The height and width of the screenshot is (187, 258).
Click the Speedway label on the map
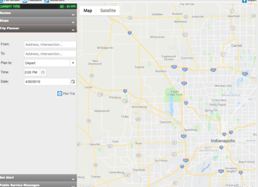coord(190,130)
